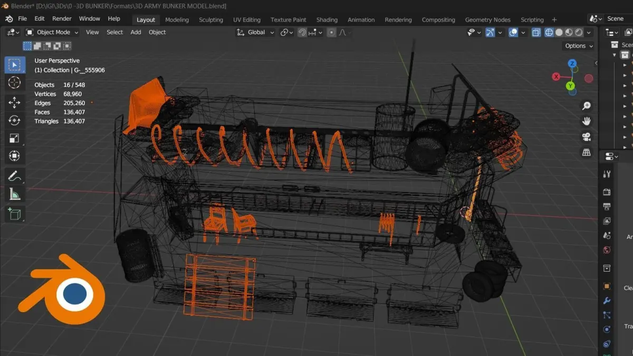Screen dimensions: 633x356
Task: Click the zoom magnifier viewport icon
Action: pos(586,106)
